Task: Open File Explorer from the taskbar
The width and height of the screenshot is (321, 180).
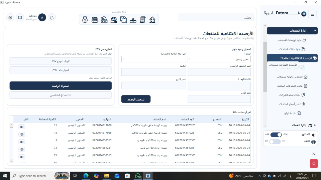Action: tap(106, 176)
